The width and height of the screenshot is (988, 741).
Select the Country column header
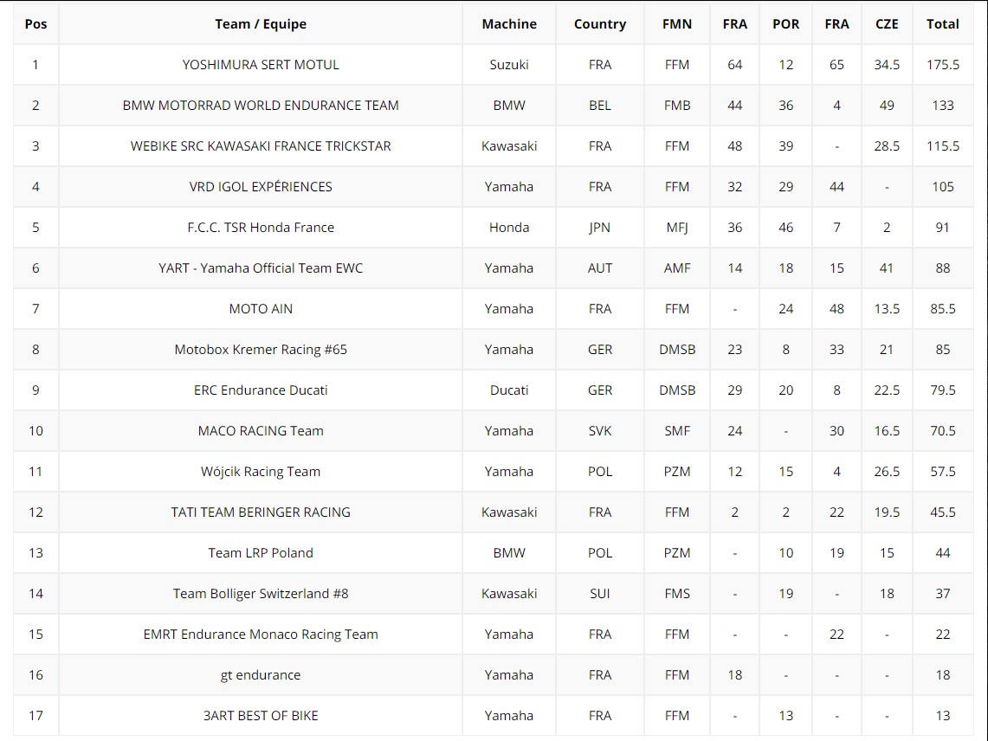(599, 24)
